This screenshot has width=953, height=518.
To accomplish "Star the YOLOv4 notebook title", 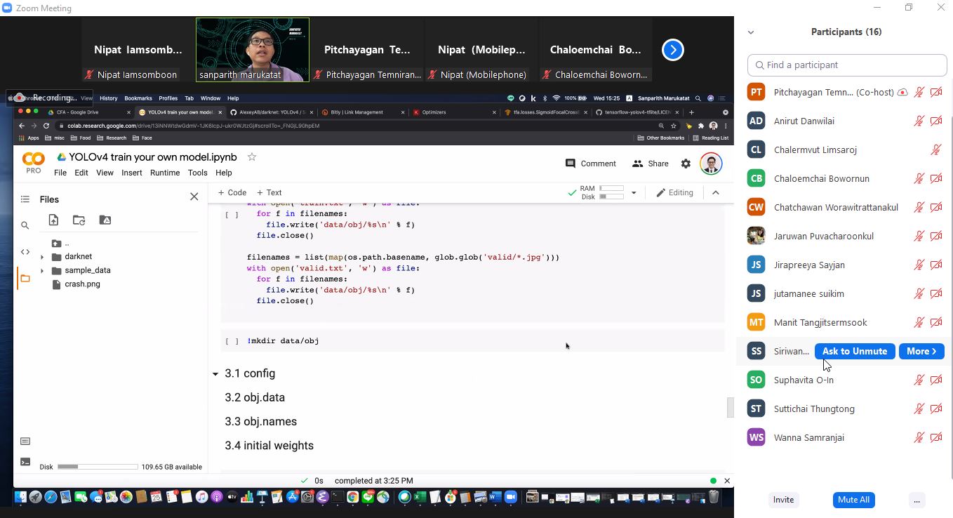I will (252, 157).
